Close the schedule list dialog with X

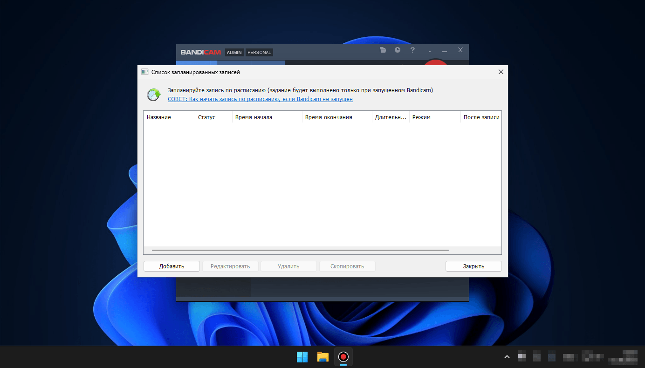click(x=501, y=72)
